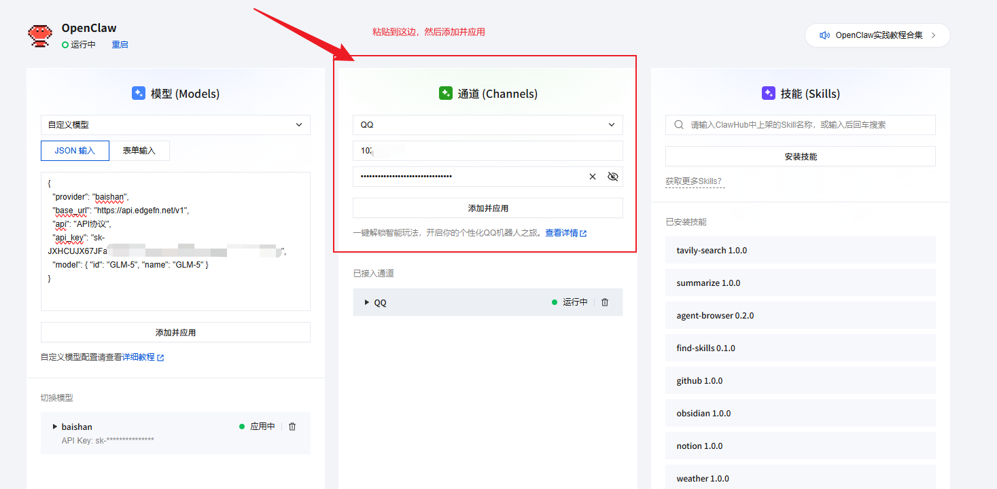
Task: Click external link icon next to 查看详情
Action: tap(583, 233)
